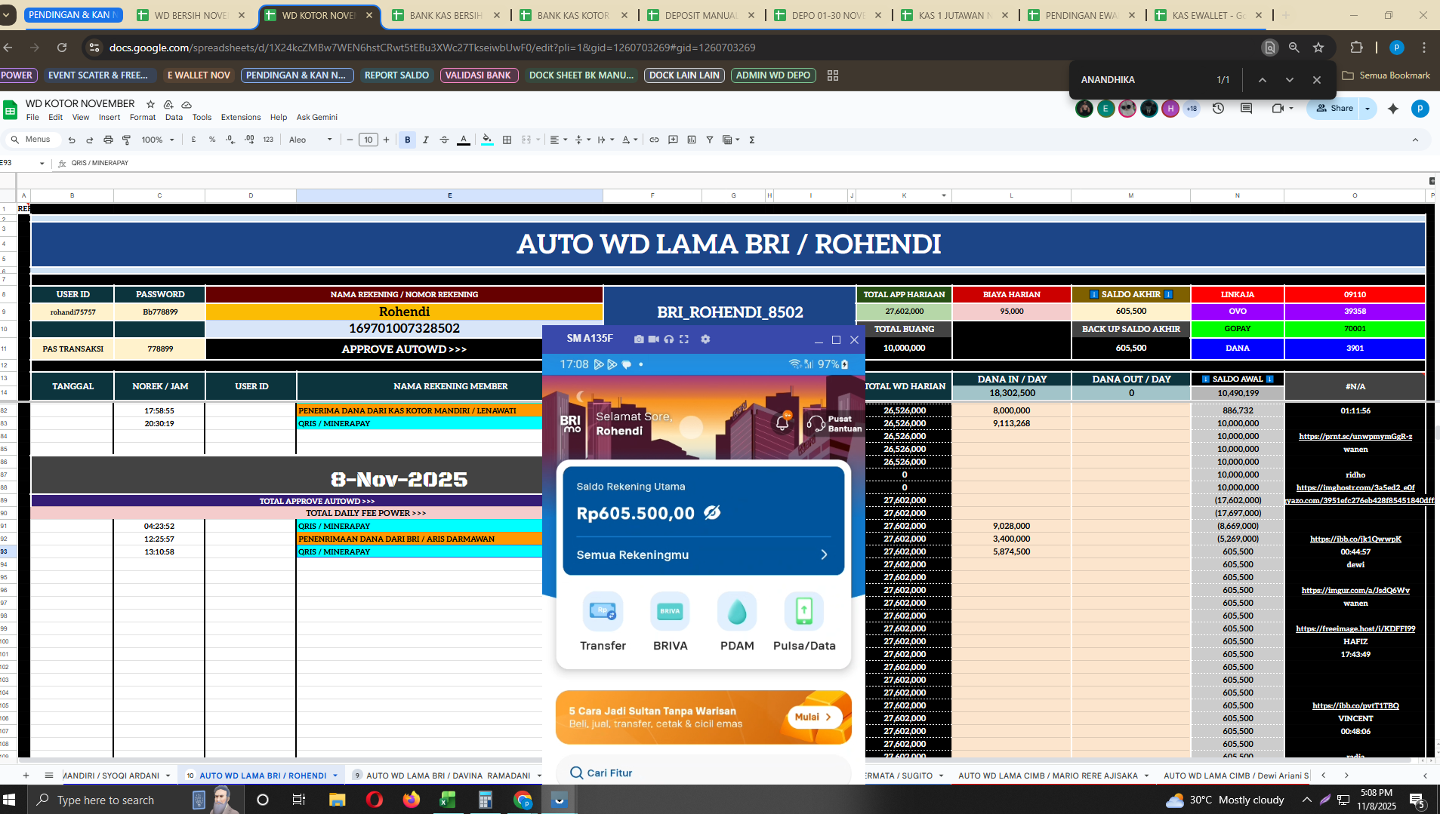Print the spreadsheet using the printer icon
This screenshot has width=1440, height=814.
pyautogui.click(x=108, y=140)
